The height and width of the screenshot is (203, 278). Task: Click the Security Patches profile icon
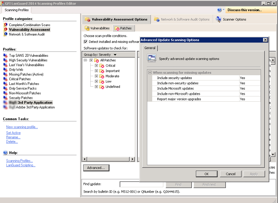(x=5, y=98)
